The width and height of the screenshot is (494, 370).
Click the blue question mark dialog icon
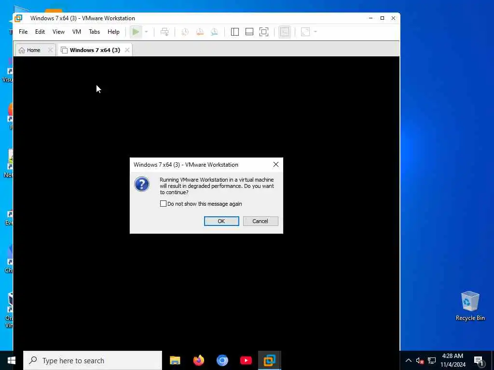click(x=142, y=184)
